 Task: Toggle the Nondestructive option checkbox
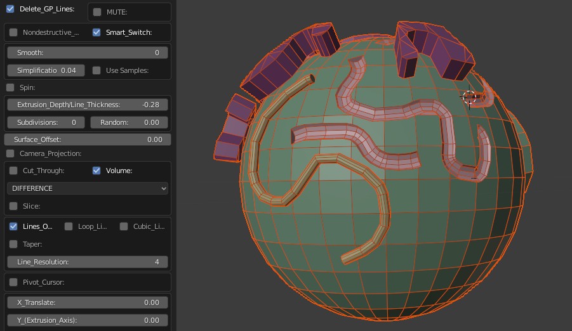(x=13, y=32)
